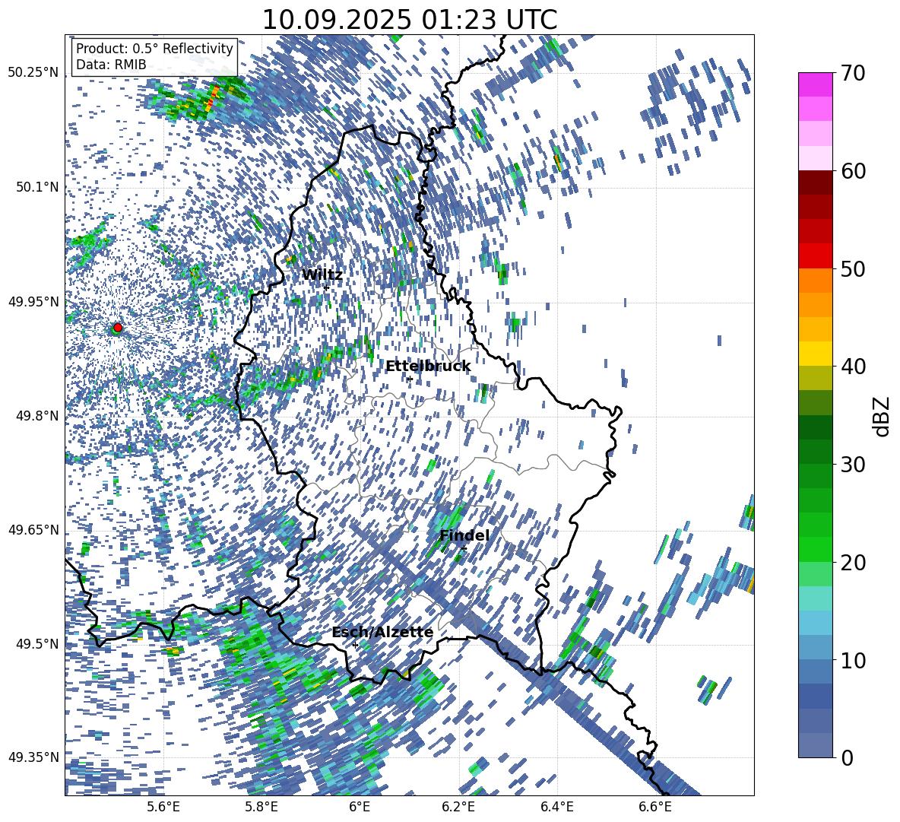Click the 5.8°E longitude label
This screenshot has height=822, width=900.
(261, 807)
